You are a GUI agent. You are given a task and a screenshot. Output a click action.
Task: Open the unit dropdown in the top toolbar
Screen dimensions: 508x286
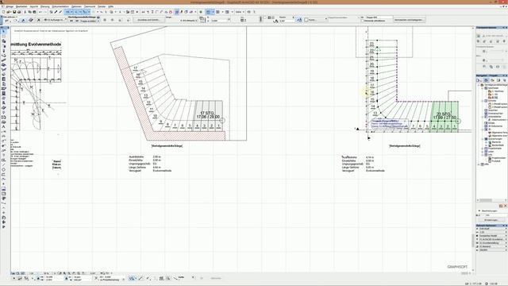point(240,12)
